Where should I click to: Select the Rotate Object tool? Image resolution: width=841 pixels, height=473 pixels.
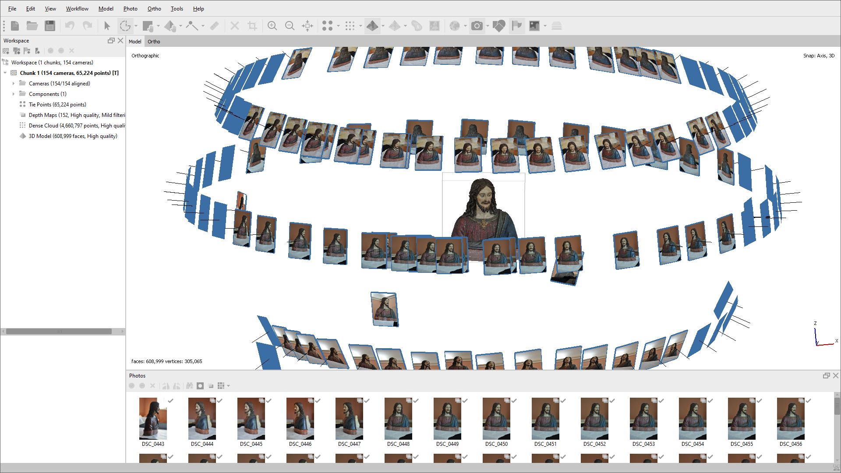[125, 26]
